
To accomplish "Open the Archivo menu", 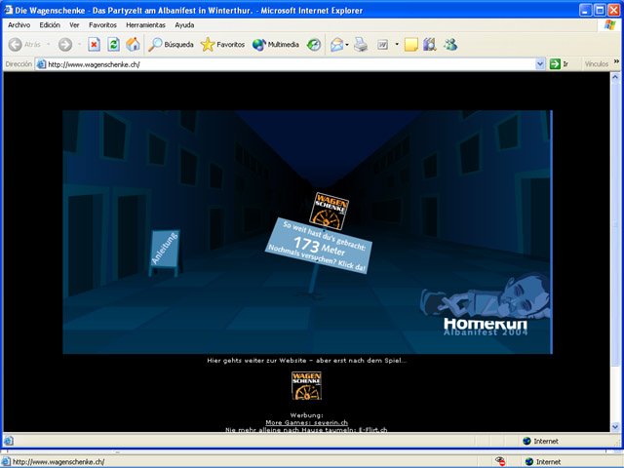I will (19, 24).
